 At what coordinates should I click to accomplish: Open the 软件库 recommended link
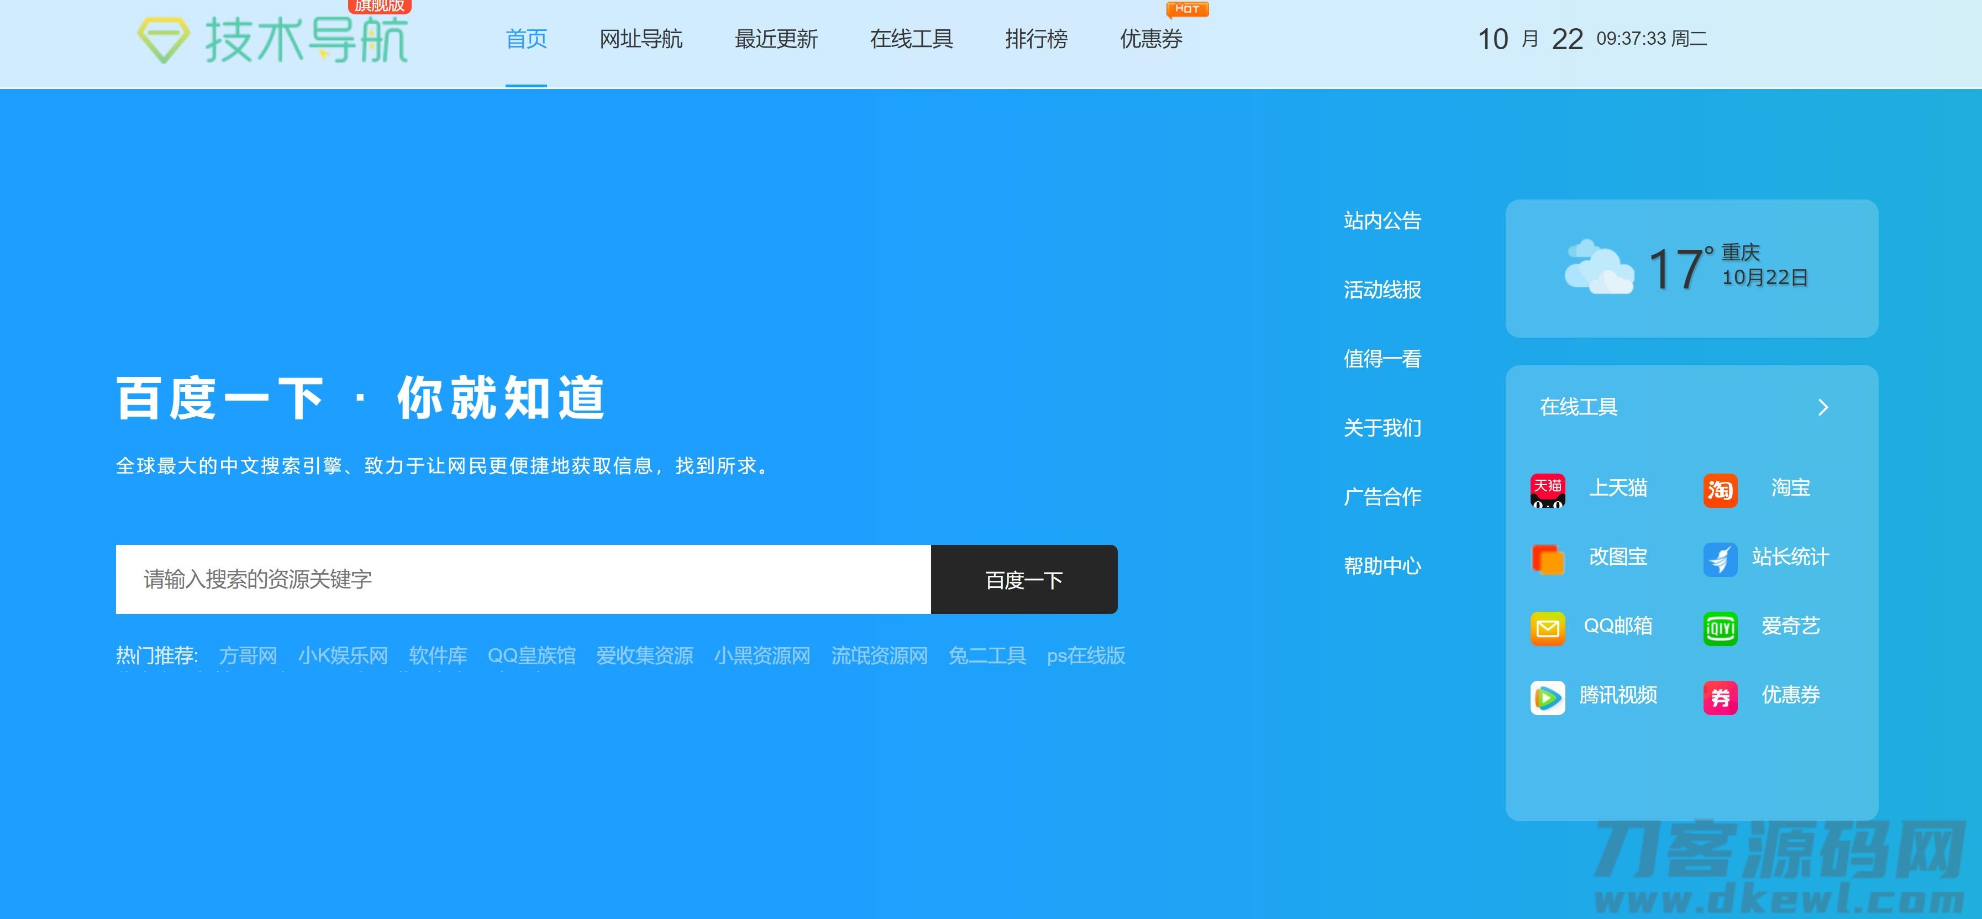437,656
